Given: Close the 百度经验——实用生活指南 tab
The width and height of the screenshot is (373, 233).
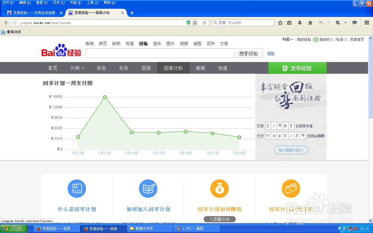Looking at the screenshot, I should click(61, 13).
